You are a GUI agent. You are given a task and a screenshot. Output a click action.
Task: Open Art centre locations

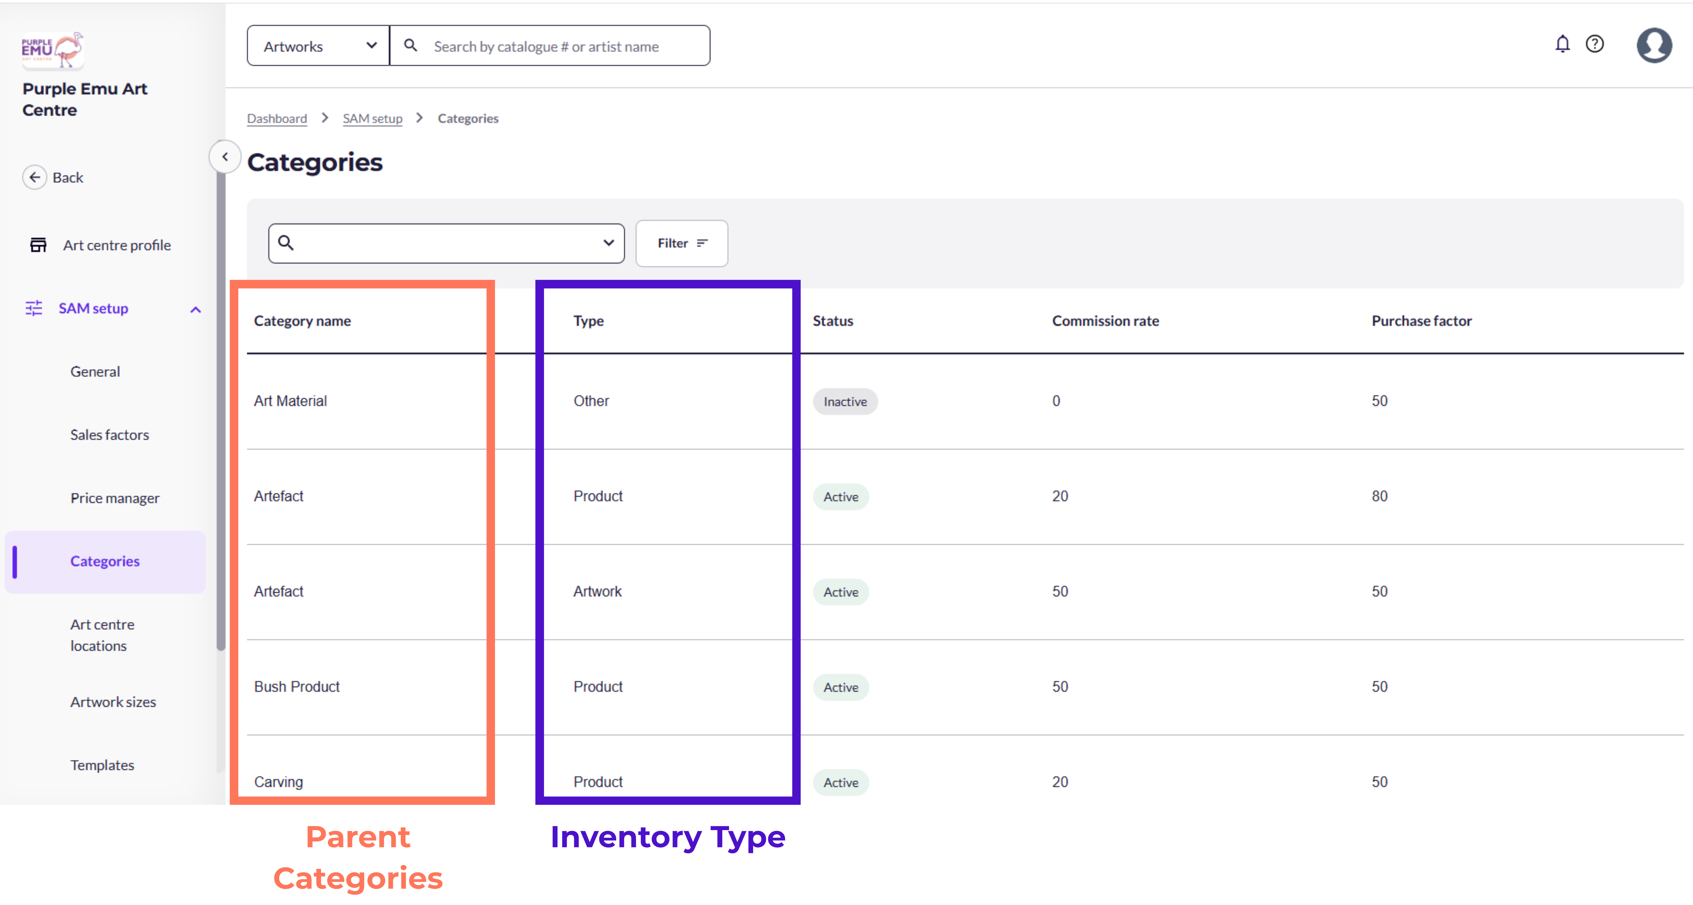pos(103,635)
